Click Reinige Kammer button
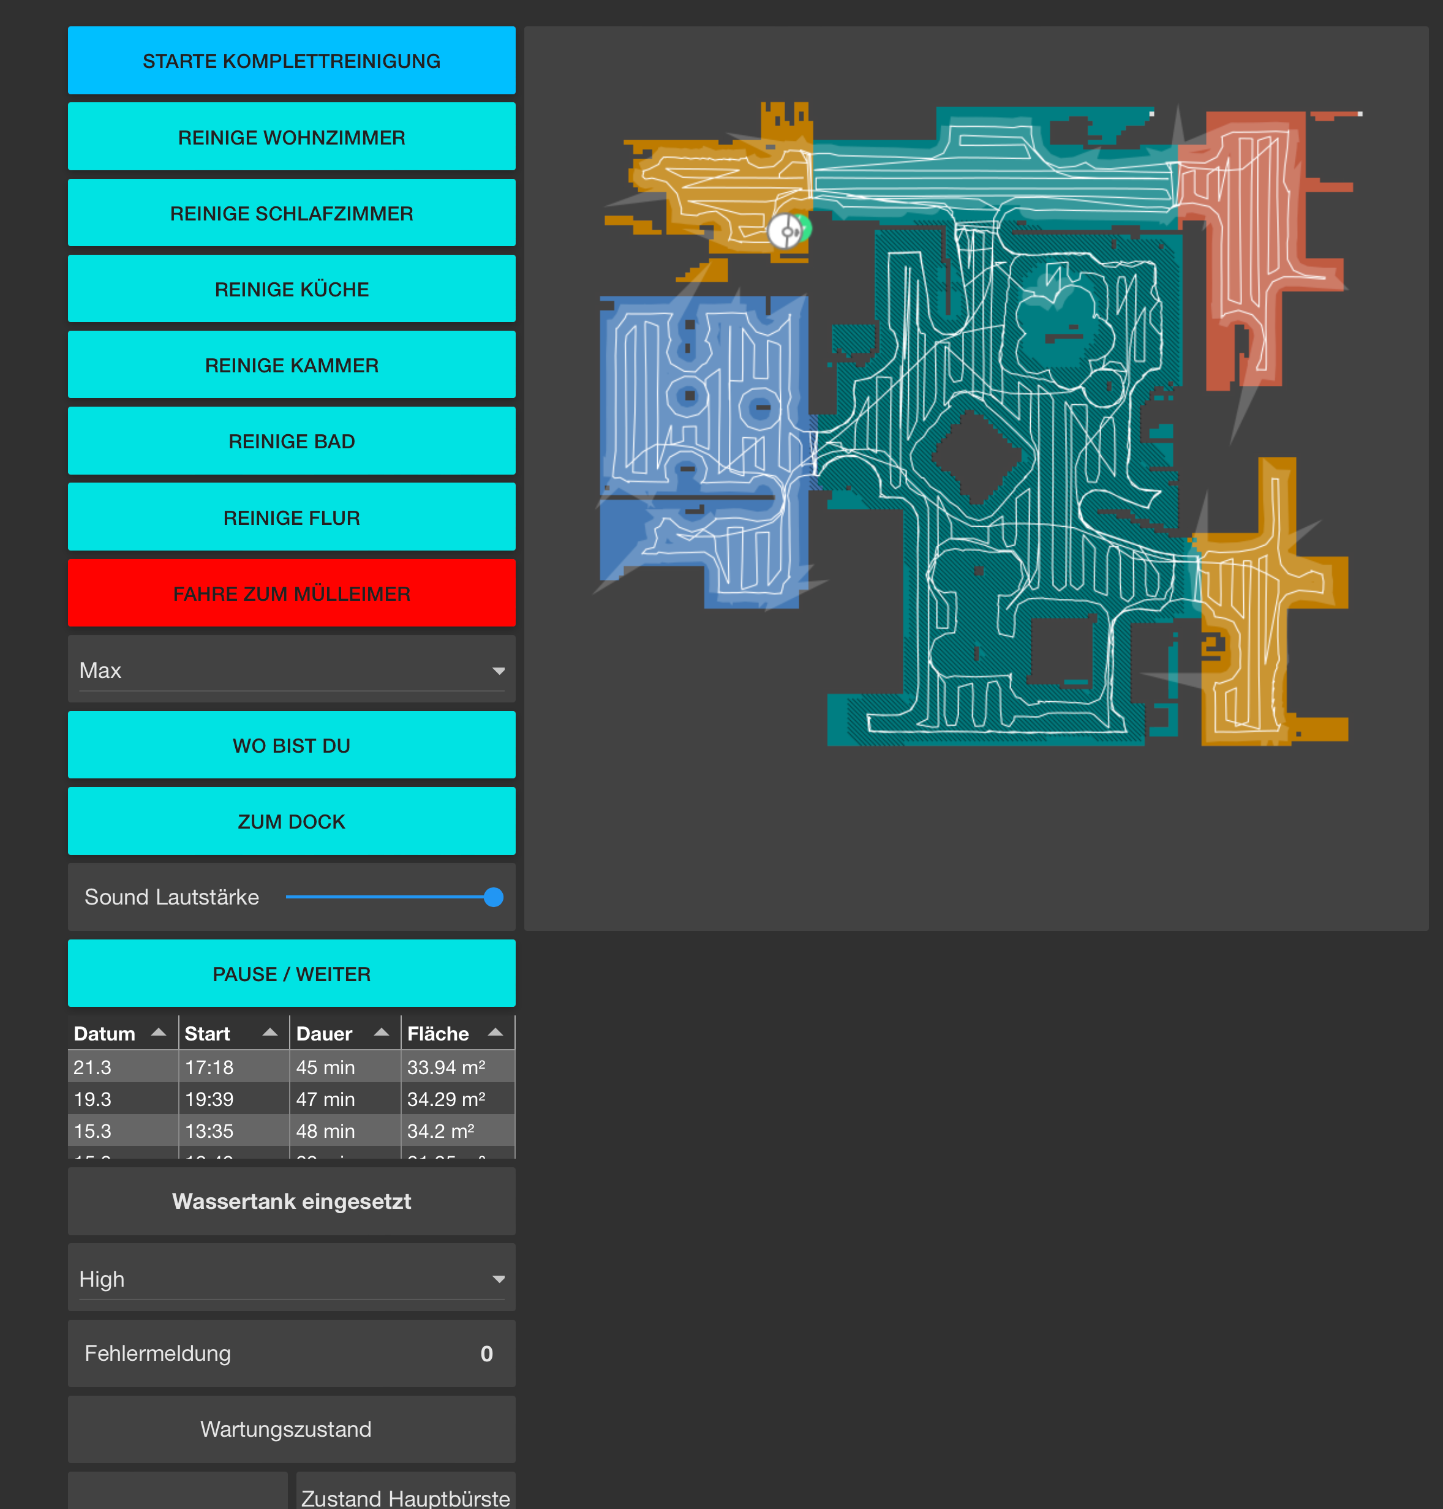The width and height of the screenshot is (1443, 1509). point(292,366)
